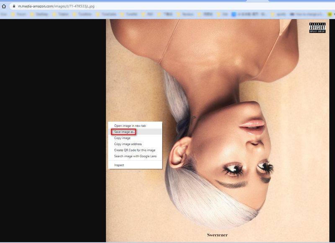Choose 'Save image as...' from context menu

coord(124,132)
